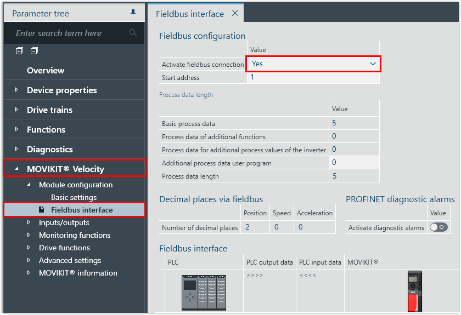Screen dimensions: 461x315
Task: Toggle Activate diagnostic alarms switch
Action: tap(438, 227)
